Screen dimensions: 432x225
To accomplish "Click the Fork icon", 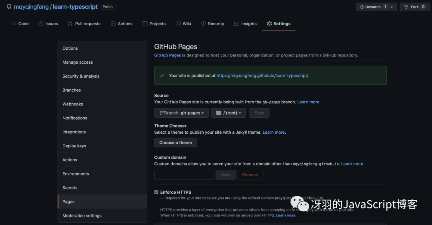I will (406, 7).
